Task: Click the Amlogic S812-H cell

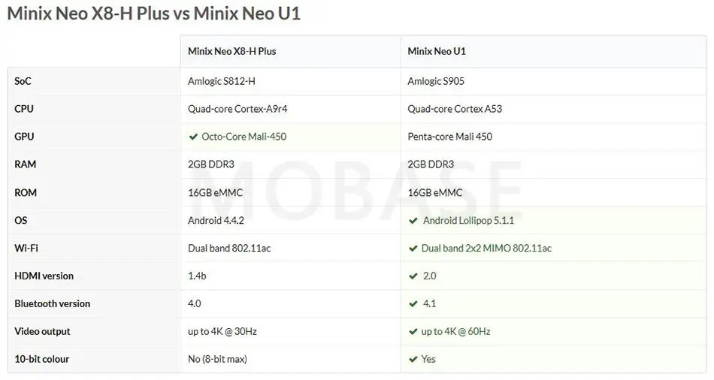Action: pos(227,81)
